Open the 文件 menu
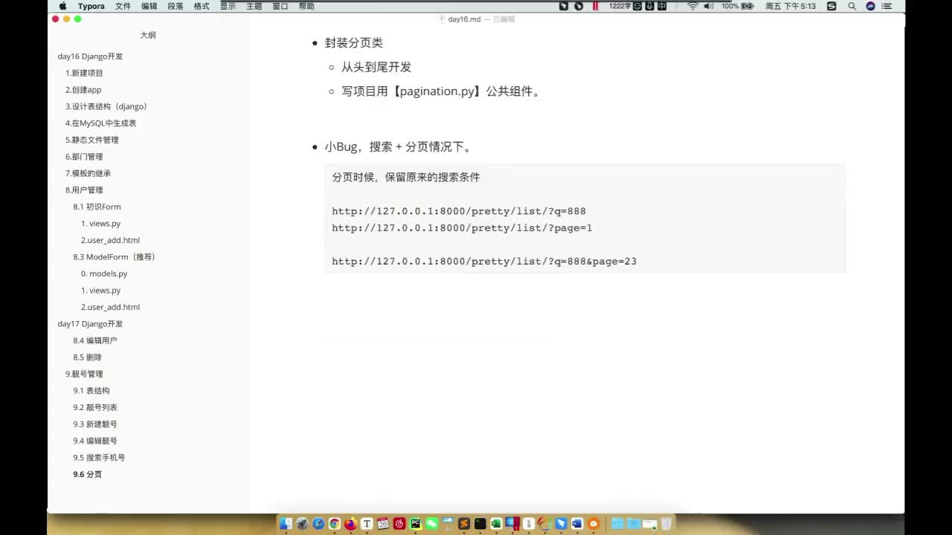Viewport: 952px width, 535px height. 123,6
